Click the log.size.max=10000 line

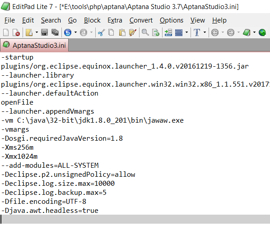58,184
